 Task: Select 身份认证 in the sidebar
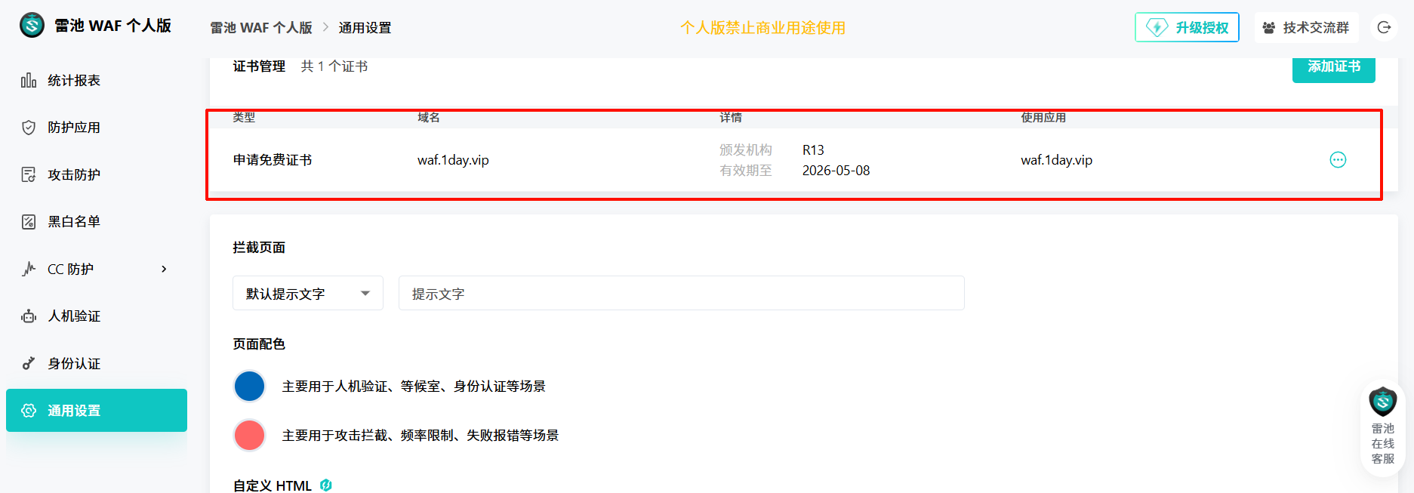pyautogui.click(x=73, y=363)
